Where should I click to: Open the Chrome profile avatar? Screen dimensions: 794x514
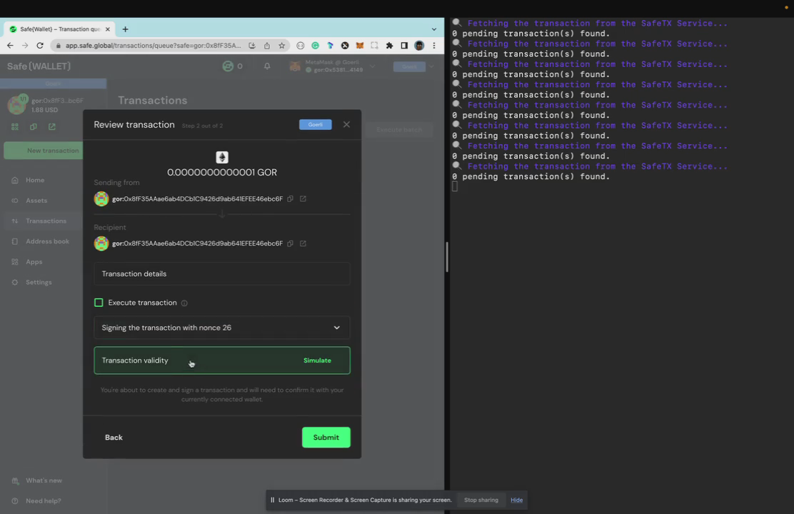(419, 46)
